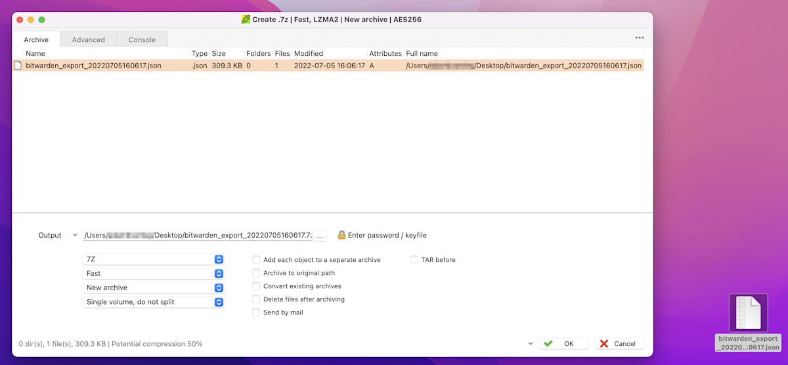This screenshot has width=788, height=365.
Task: Click the padlock icon beside Enter password
Action: pos(341,235)
